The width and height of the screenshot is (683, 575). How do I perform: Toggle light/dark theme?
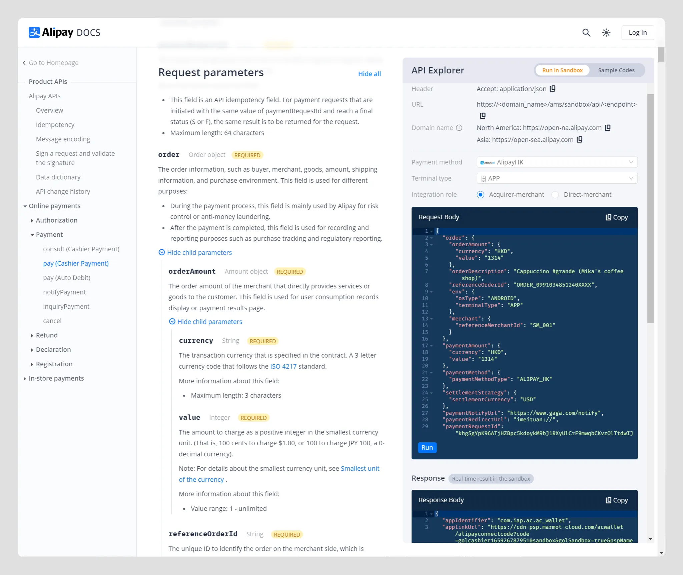coord(606,32)
